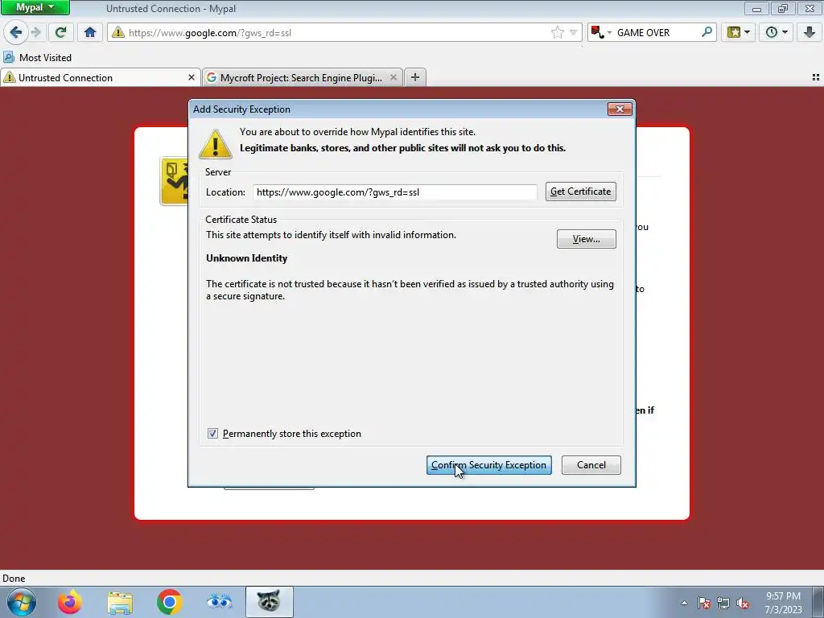
Task: Open the Mypal application menu
Action: click(35, 7)
